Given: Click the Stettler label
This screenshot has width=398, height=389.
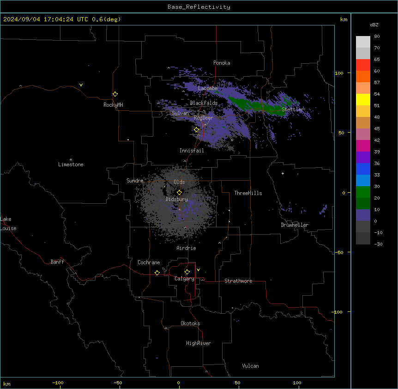Looking at the screenshot, I should pyautogui.click(x=293, y=109).
